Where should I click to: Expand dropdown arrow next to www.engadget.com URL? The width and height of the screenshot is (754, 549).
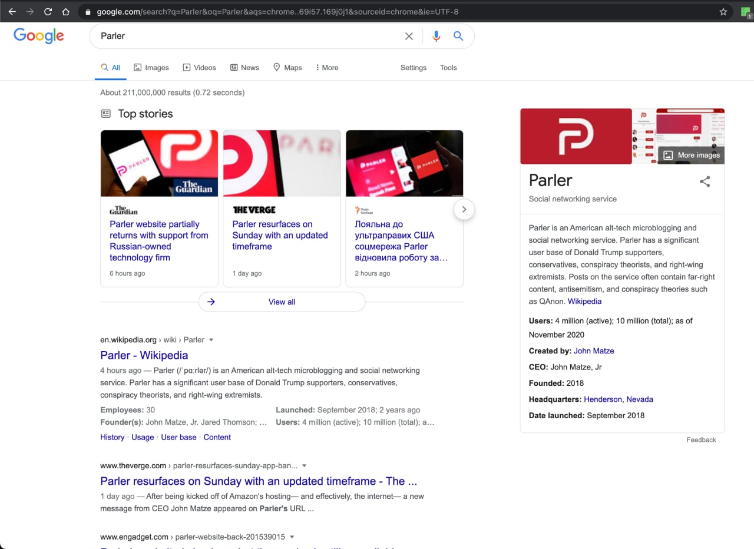point(292,537)
